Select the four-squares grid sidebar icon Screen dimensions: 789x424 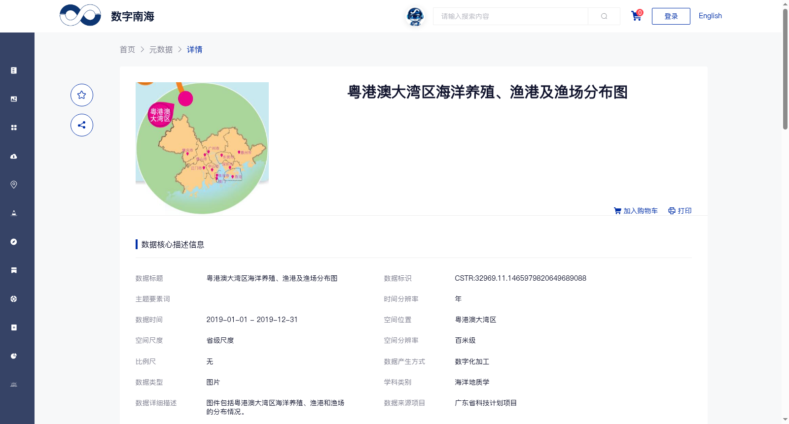coord(14,128)
